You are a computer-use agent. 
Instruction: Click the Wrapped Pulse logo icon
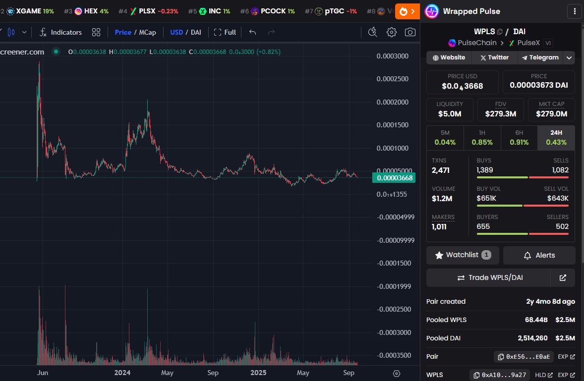pos(432,11)
